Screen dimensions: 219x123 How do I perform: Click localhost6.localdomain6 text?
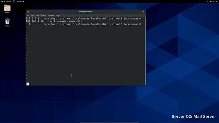pos(124,24)
